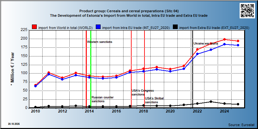Click x-axis label '2018'
This screenshot has height=129, width=258.
143,111
